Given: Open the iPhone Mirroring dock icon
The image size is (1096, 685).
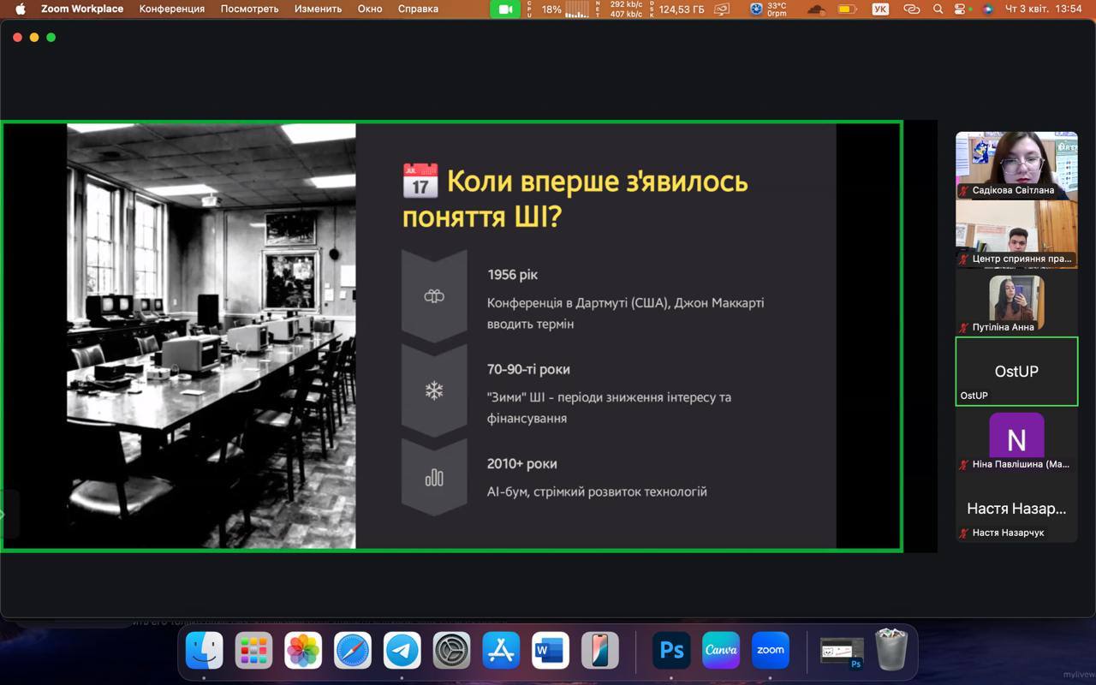Looking at the screenshot, I should pos(599,651).
